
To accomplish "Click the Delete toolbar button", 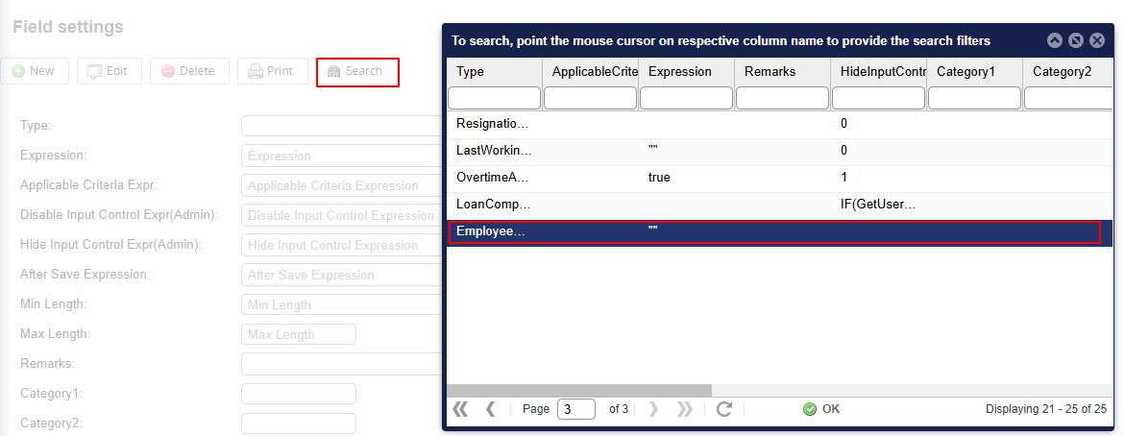I will 189,71.
